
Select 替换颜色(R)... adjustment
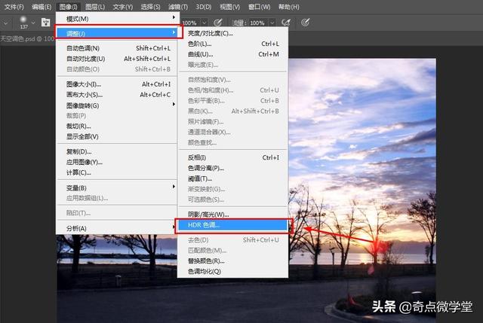tap(233, 261)
